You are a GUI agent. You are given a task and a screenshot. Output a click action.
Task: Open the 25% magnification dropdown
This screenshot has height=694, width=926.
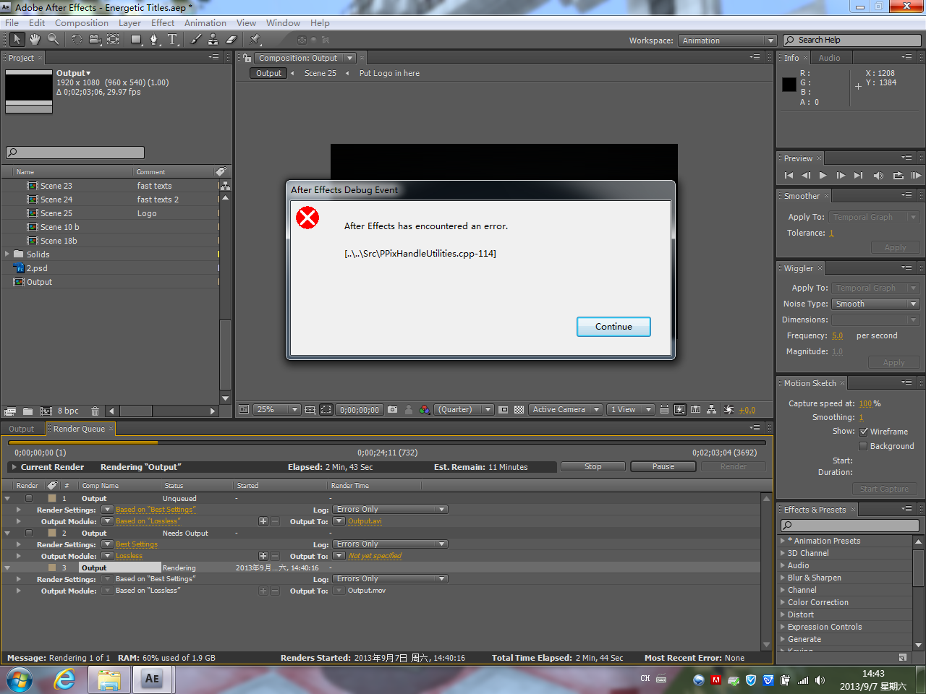pyautogui.click(x=278, y=409)
